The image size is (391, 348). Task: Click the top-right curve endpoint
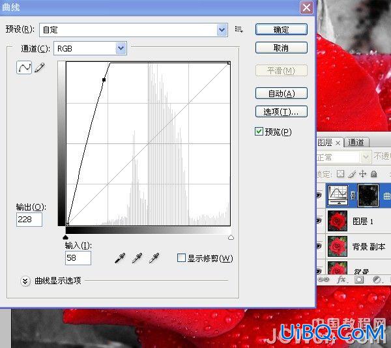(229, 63)
